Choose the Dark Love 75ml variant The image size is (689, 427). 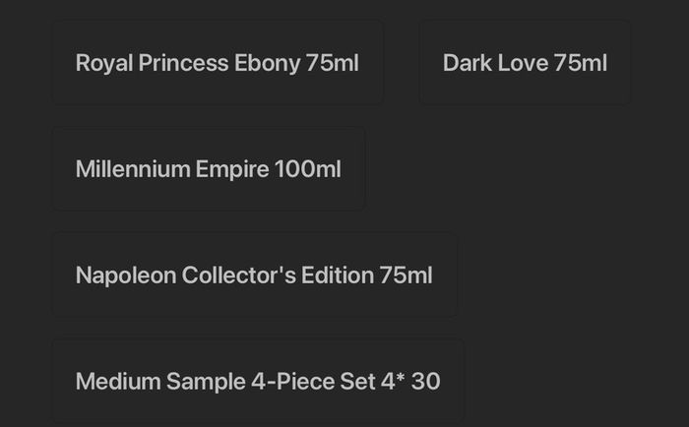pos(525,62)
